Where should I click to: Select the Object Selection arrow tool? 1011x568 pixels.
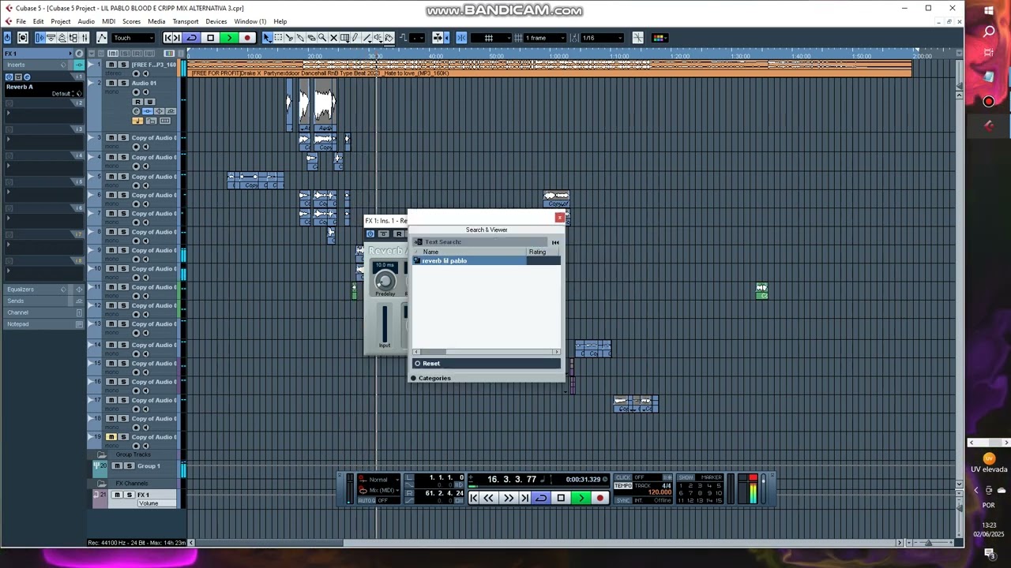point(267,37)
